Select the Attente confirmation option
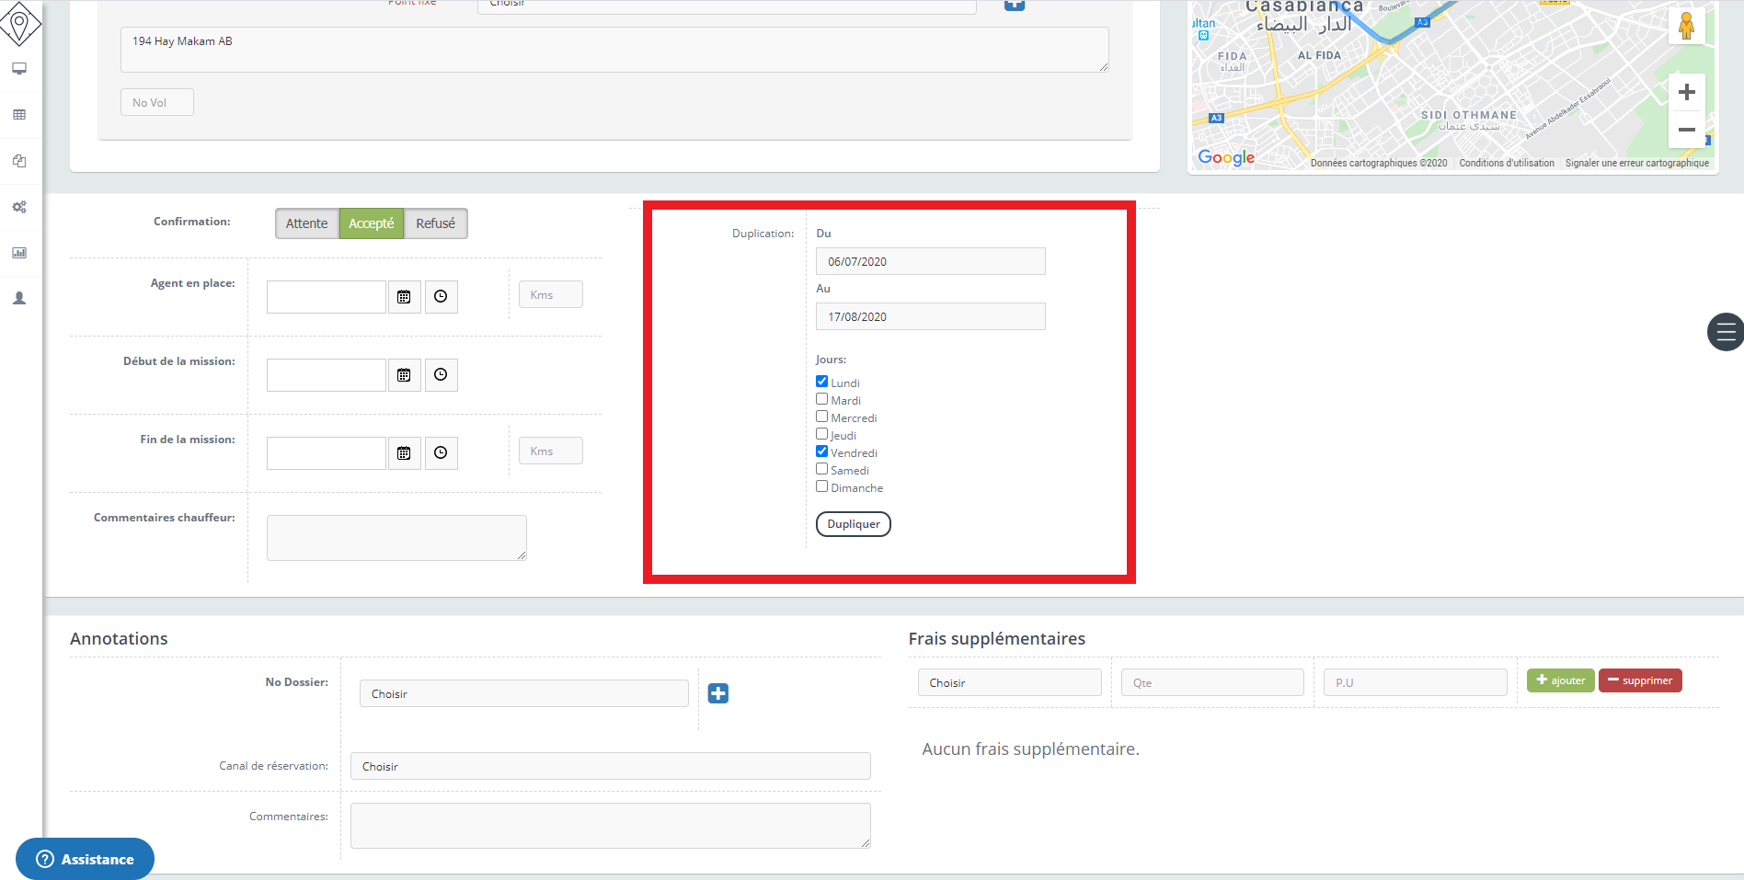 tap(306, 223)
